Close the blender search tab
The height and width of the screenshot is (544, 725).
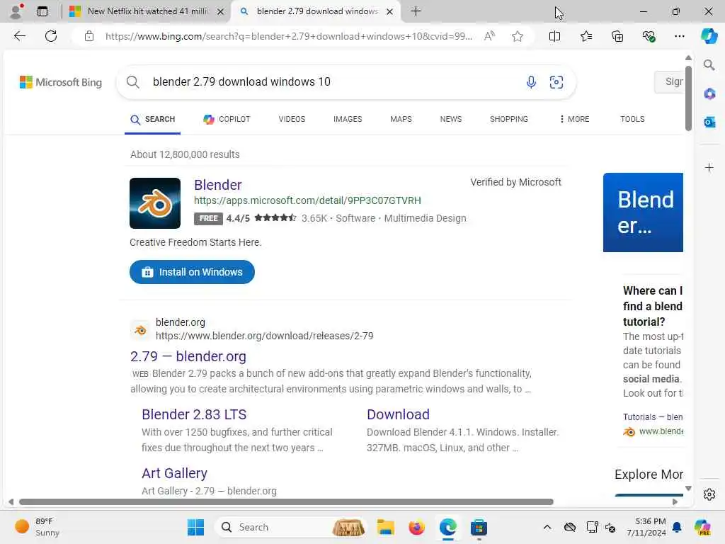[x=390, y=11]
